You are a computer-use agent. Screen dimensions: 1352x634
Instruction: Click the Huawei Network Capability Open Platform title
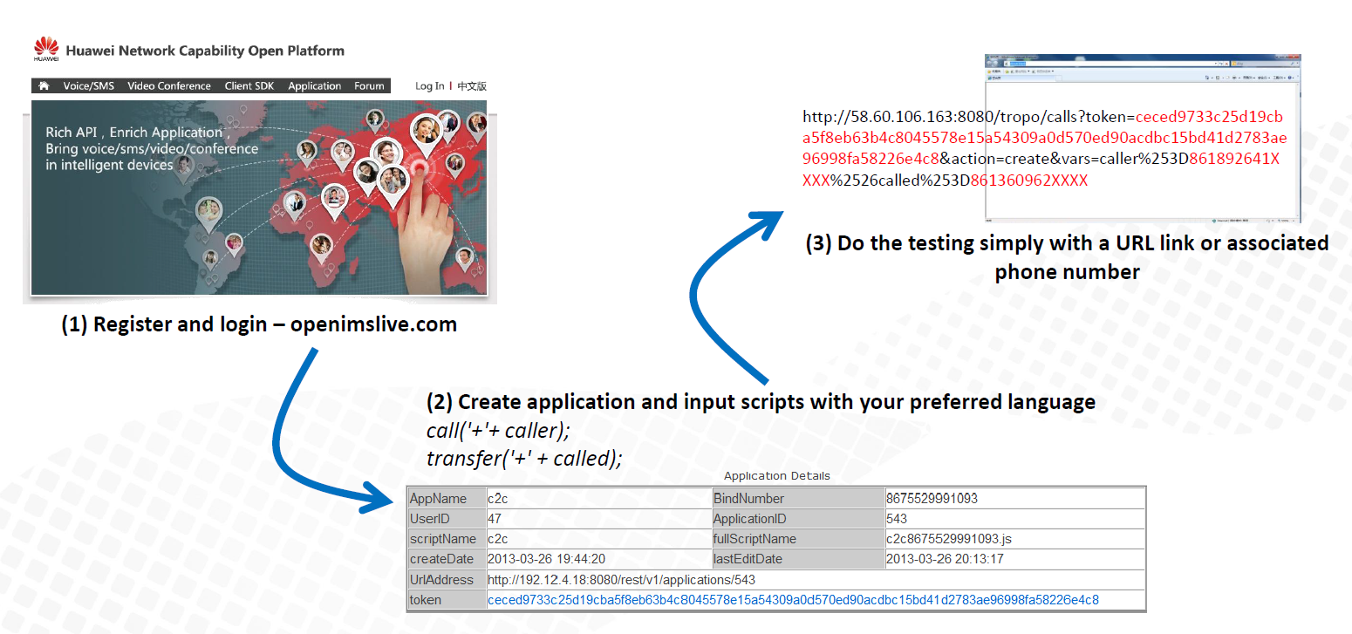pos(205,51)
